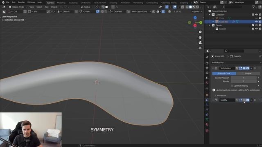Switch to the Modeling workspace tab
This screenshot has width=262, height=147.
coord(61,3)
